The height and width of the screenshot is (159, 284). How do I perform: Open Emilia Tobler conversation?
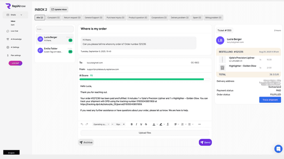click(x=55, y=50)
